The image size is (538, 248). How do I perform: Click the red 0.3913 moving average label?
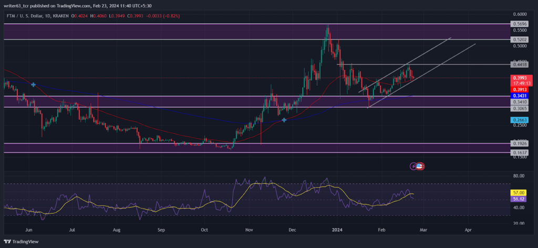click(520, 89)
